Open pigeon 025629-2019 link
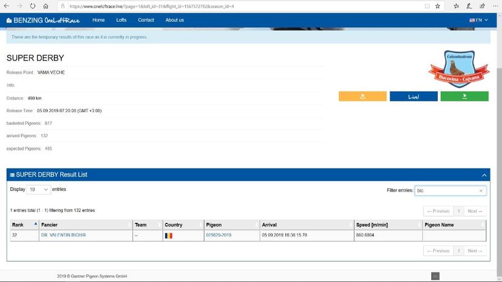502x282 pixels. point(218,235)
